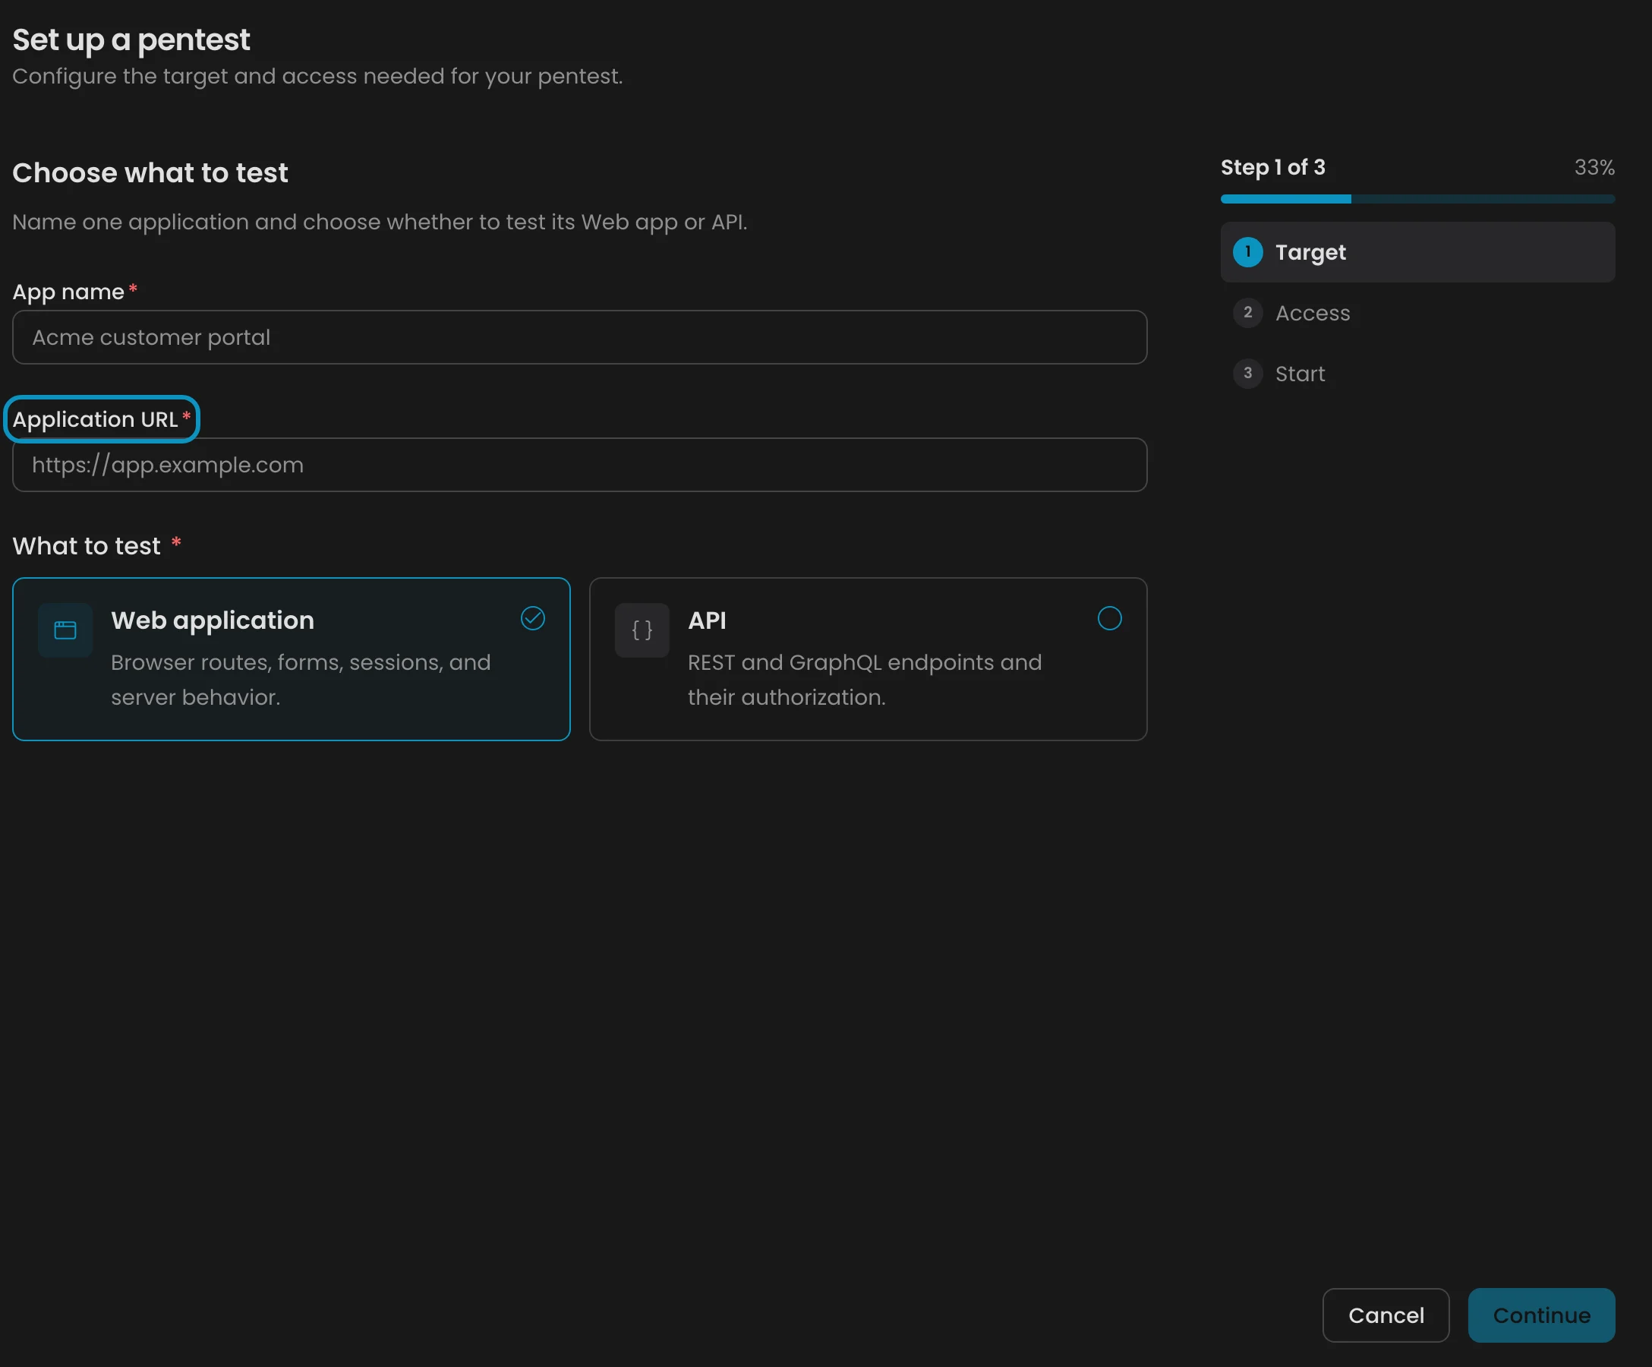The height and width of the screenshot is (1367, 1652).
Task: Go to the Start step
Action: click(x=1417, y=373)
